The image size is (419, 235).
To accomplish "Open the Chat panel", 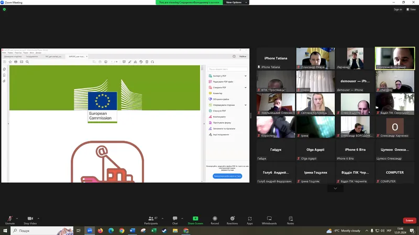I will (175, 220).
